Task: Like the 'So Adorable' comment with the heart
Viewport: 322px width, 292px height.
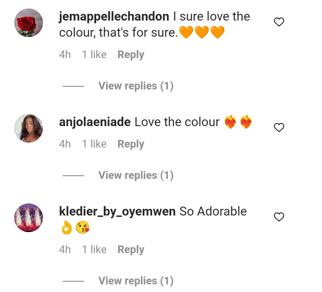Action: pos(279,217)
